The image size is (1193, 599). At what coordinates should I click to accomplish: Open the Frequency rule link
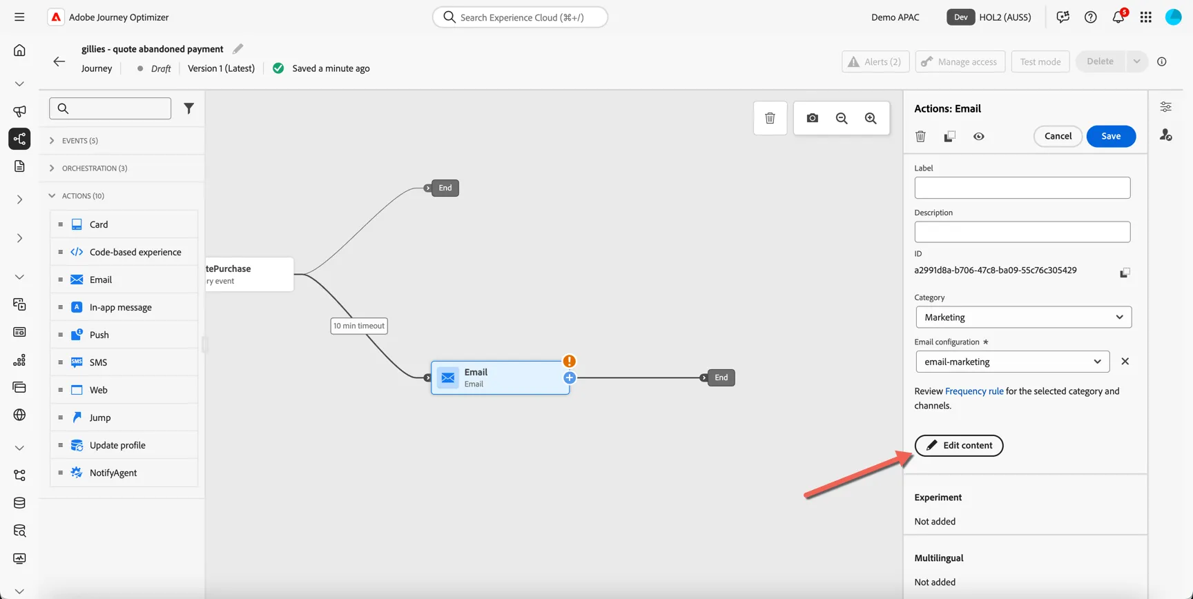tap(974, 391)
